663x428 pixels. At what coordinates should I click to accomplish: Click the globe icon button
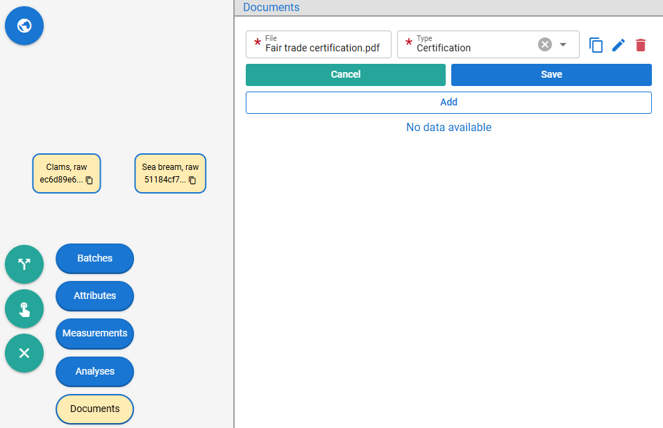24,26
